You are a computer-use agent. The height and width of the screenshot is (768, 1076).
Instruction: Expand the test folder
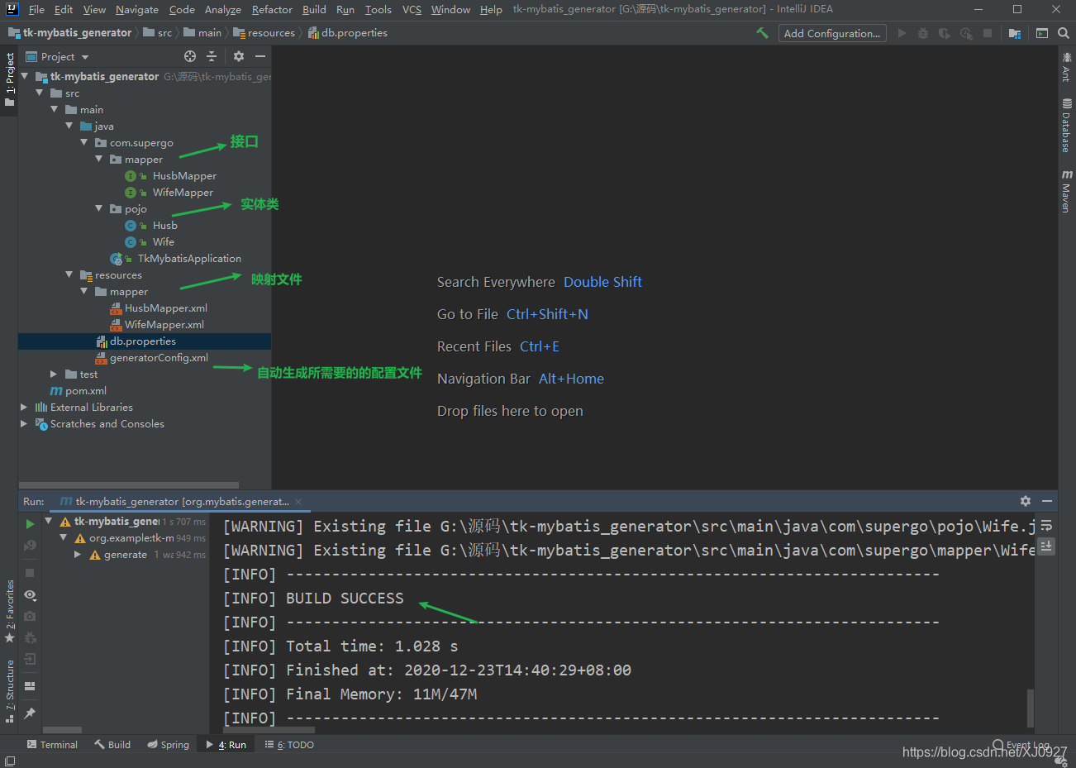pyautogui.click(x=54, y=374)
